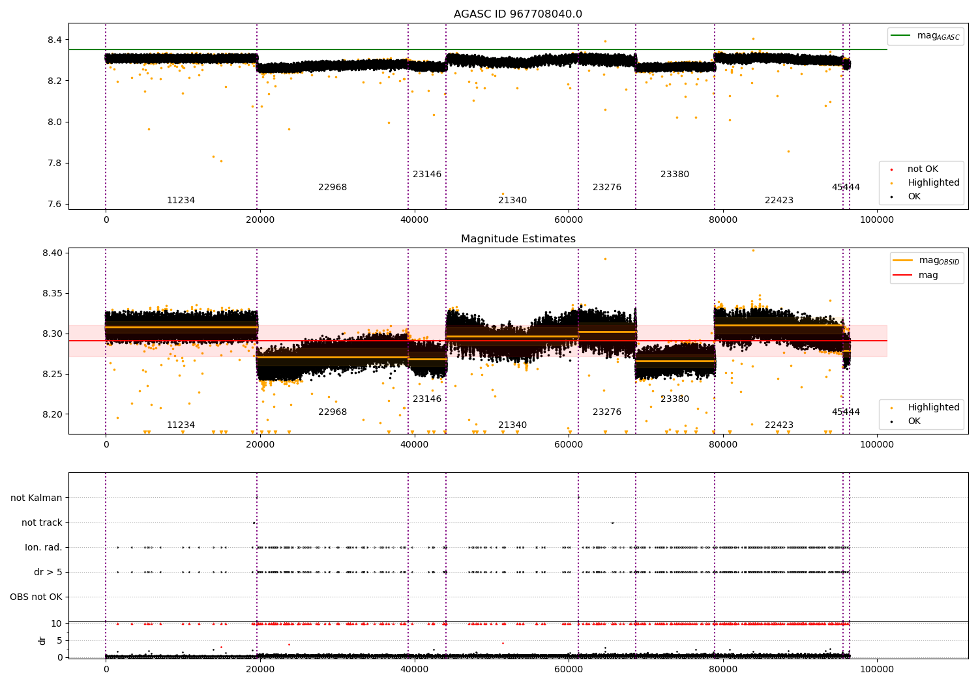Click x-axis tick 40000 under middle plot

tap(414, 445)
